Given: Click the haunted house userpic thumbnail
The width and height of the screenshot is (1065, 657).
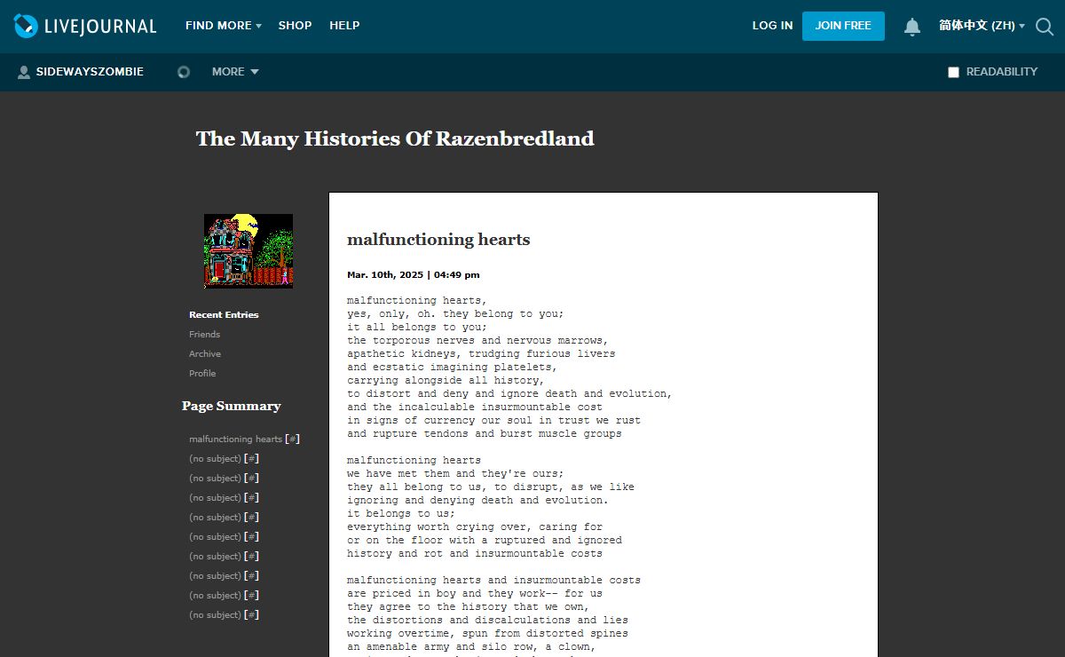Looking at the screenshot, I should pos(248,251).
